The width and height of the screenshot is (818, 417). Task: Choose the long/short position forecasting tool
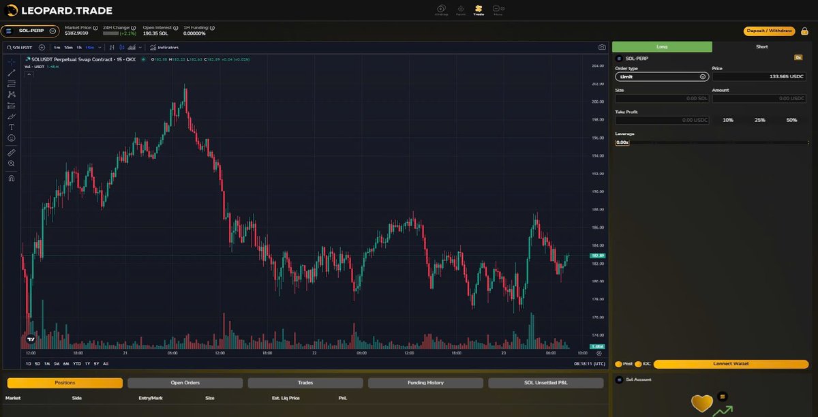(12, 106)
